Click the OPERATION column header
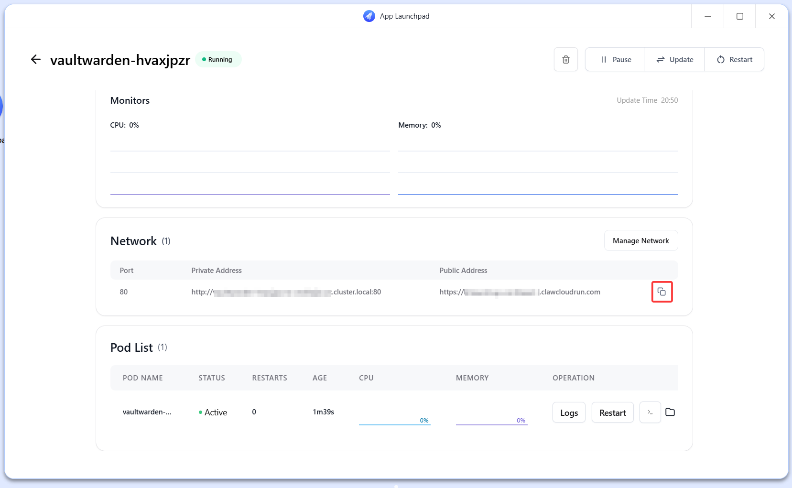792x488 pixels. [x=574, y=378]
